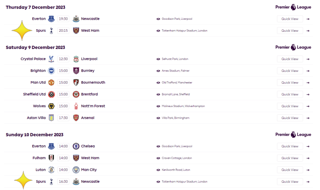Click the Premier League logo beside Thursday 7 December
The width and height of the screenshot is (320, 190).
(293, 7)
